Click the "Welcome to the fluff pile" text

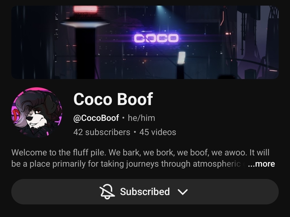point(59,152)
